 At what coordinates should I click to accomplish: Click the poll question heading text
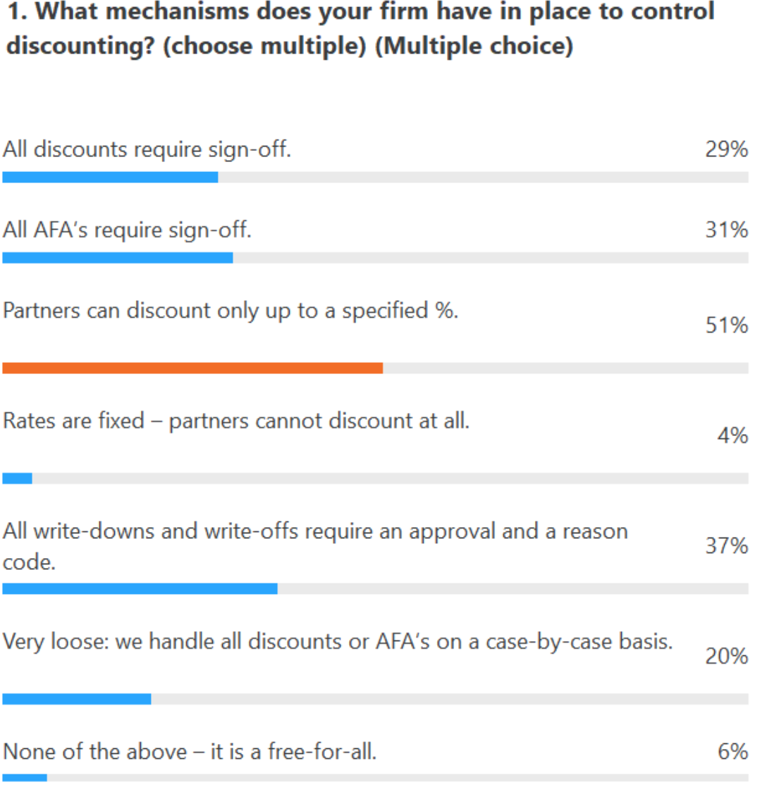360,28
